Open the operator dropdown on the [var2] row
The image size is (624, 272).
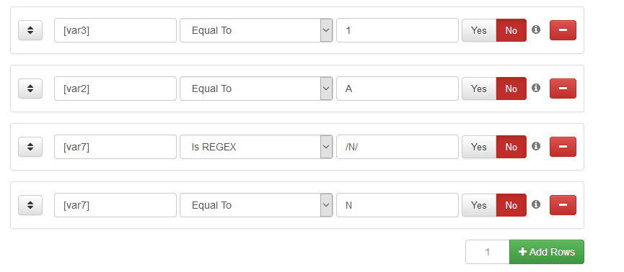click(x=256, y=89)
